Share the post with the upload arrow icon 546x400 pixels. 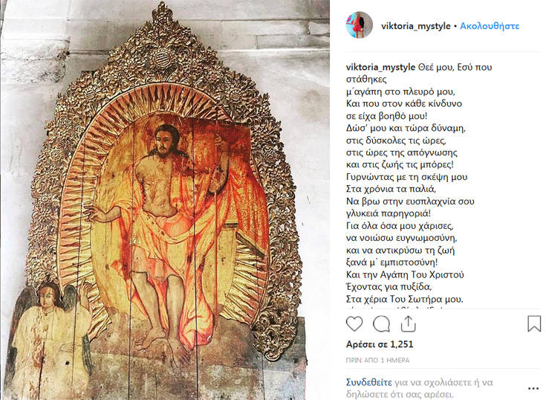click(408, 323)
